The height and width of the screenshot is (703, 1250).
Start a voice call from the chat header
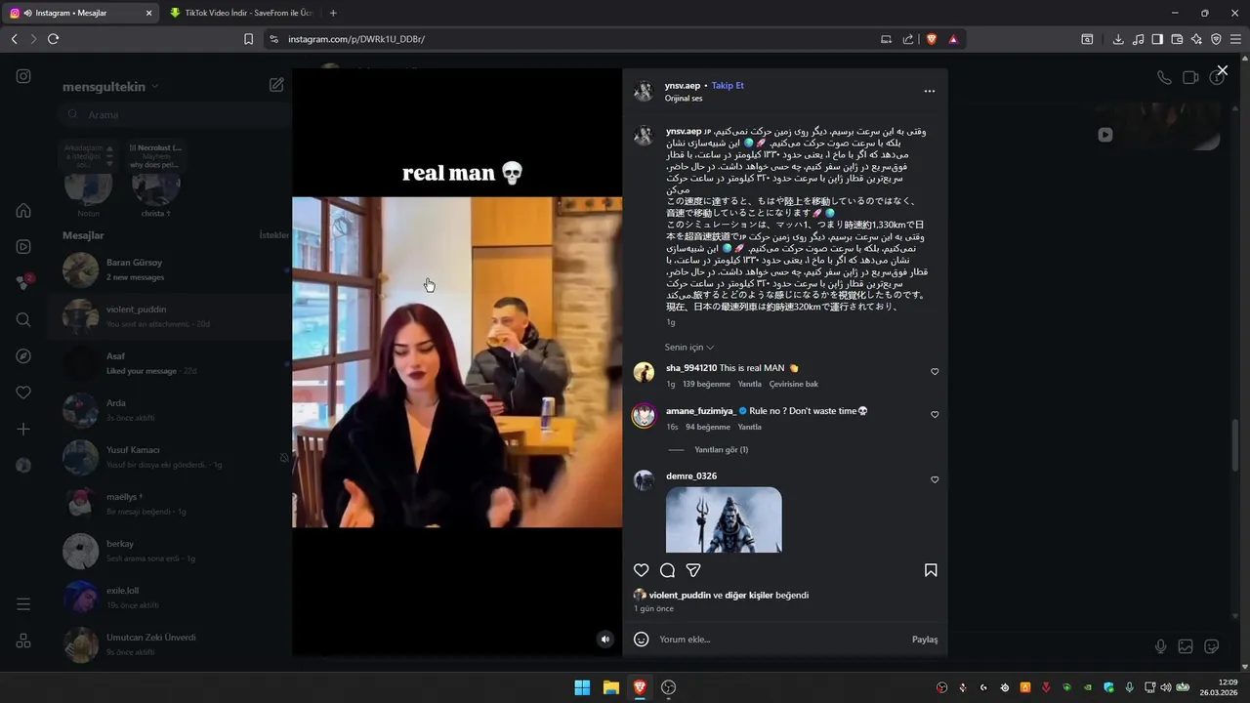click(x=1164, y=78)
